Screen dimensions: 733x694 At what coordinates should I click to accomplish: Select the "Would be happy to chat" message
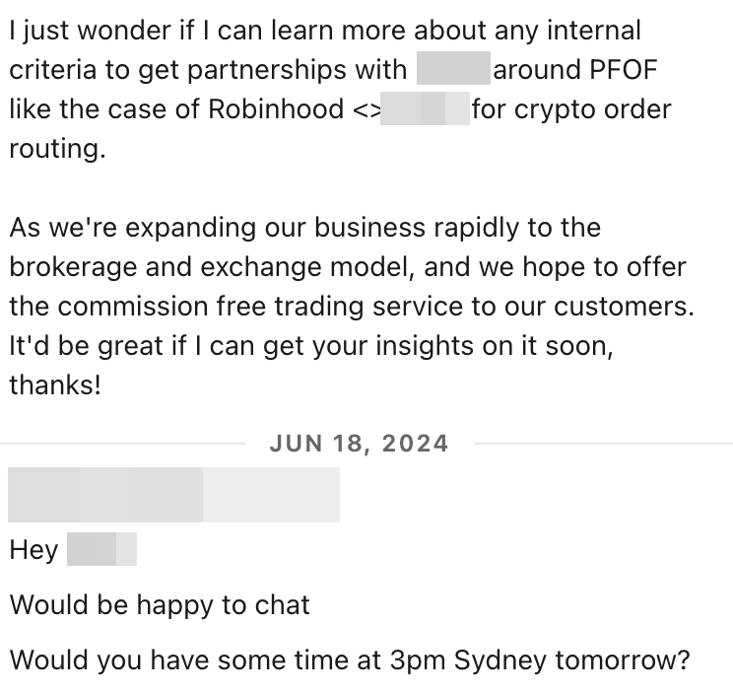coord(160,604)
